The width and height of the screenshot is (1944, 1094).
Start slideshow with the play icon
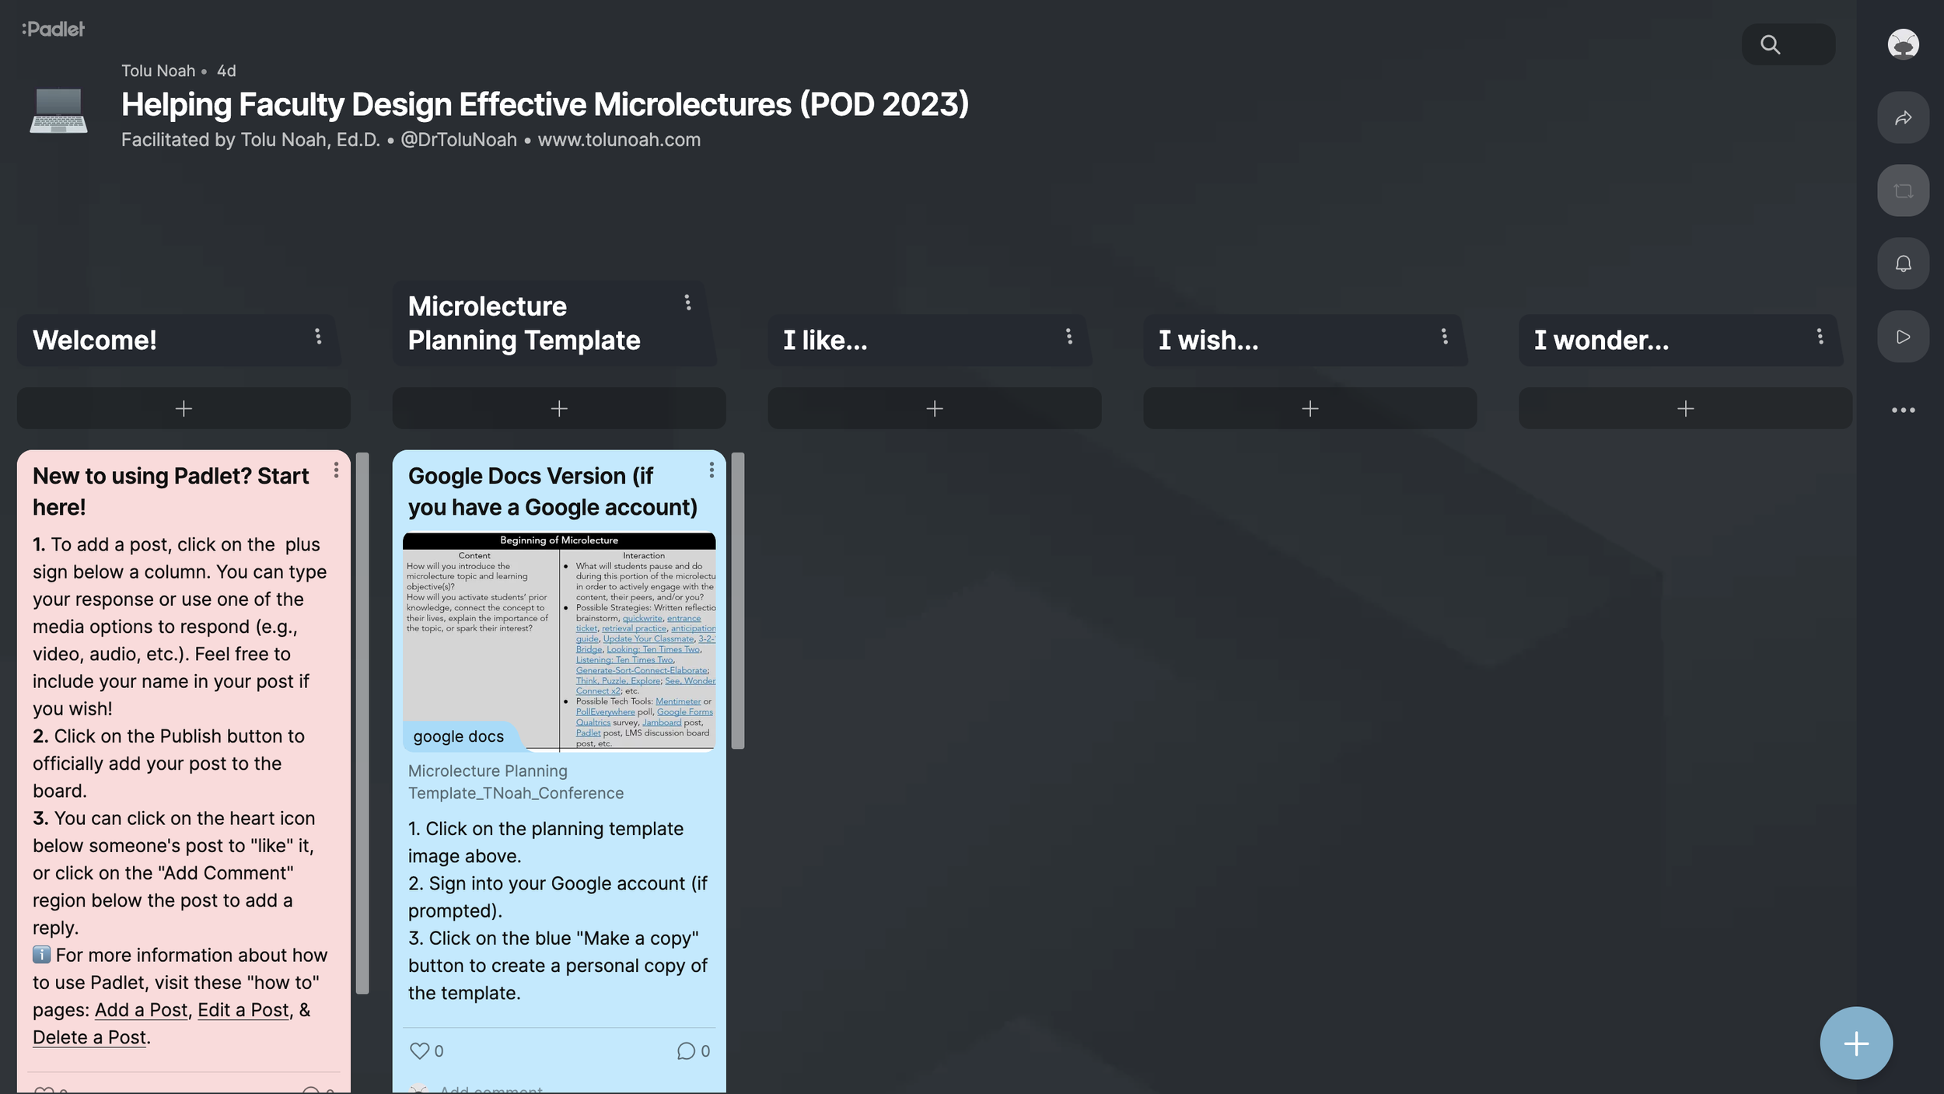1902,337
